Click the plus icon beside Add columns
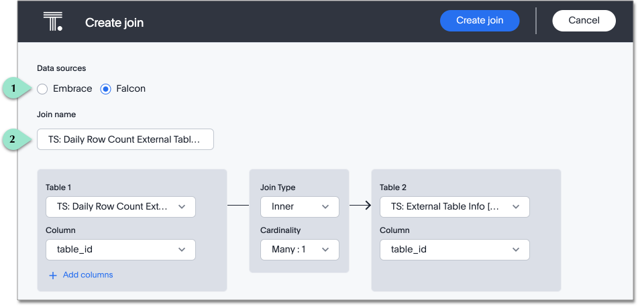Image resolution: width=638 pixels, height=306 pixels. click(53, 275)
